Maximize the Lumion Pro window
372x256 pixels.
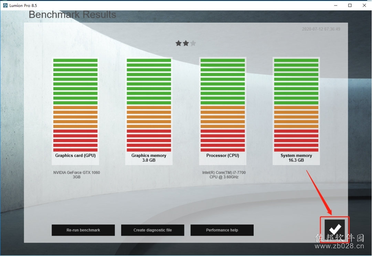[x=350, y=5]
